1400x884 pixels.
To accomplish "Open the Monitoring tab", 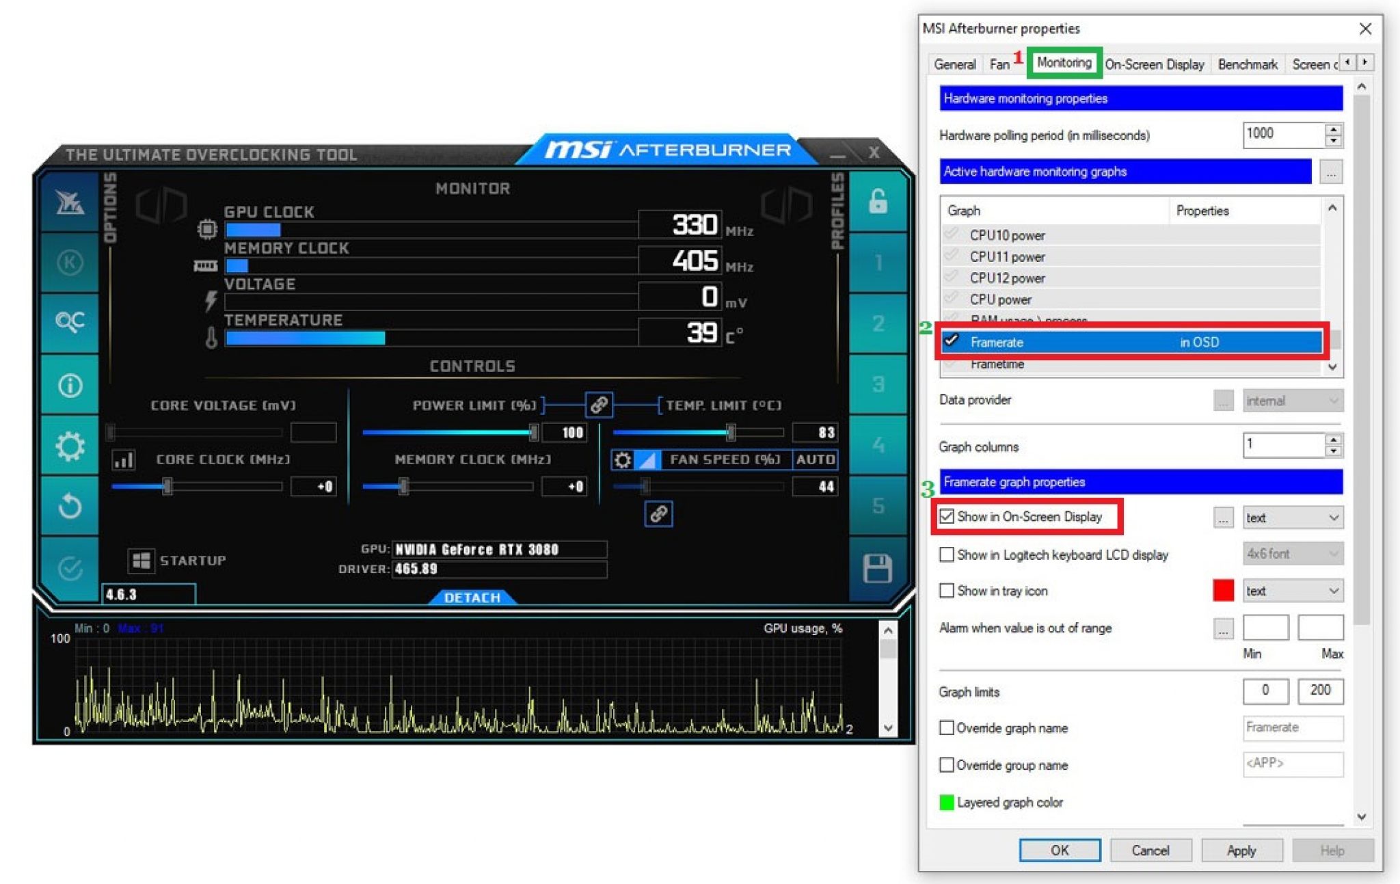I will click(1064, 63).
